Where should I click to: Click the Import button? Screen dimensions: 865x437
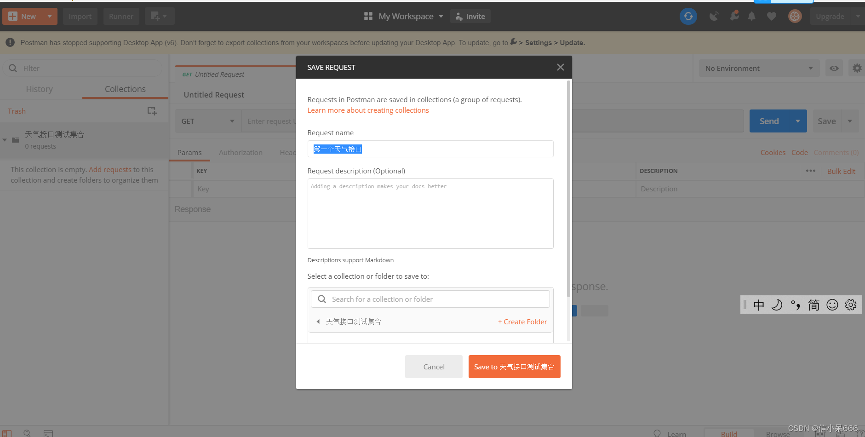(80, 16)
